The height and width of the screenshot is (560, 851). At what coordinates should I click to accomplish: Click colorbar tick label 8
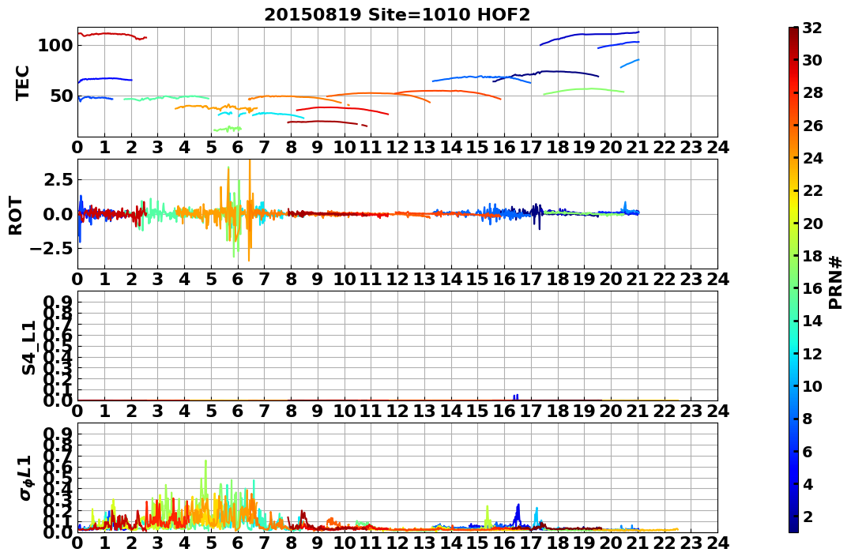[x=807, y=419]
